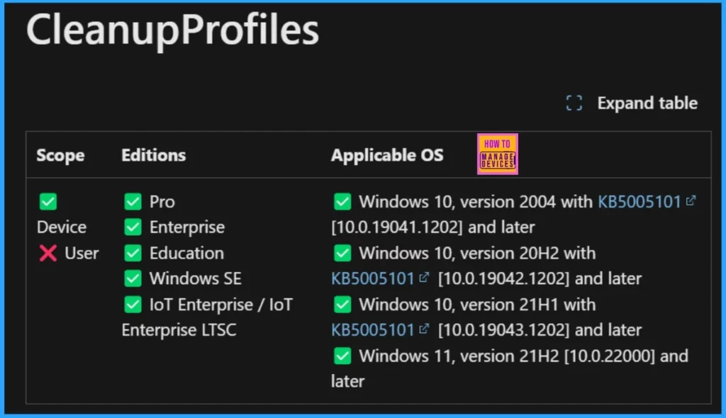The height and width of the screenshot is (418, 726).
Task: Click green check beside Windows 11 version 21H2
Action: pos(342,356)
